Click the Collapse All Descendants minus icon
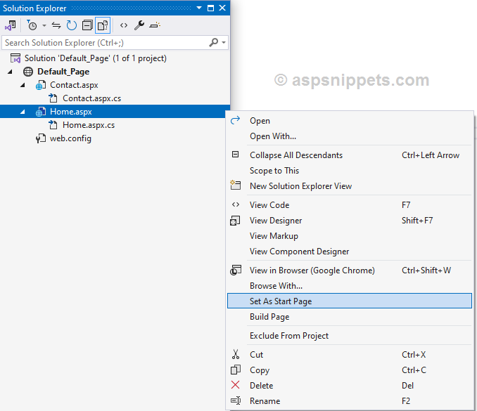The image size is (477, 411). click(x=235, y=155)
